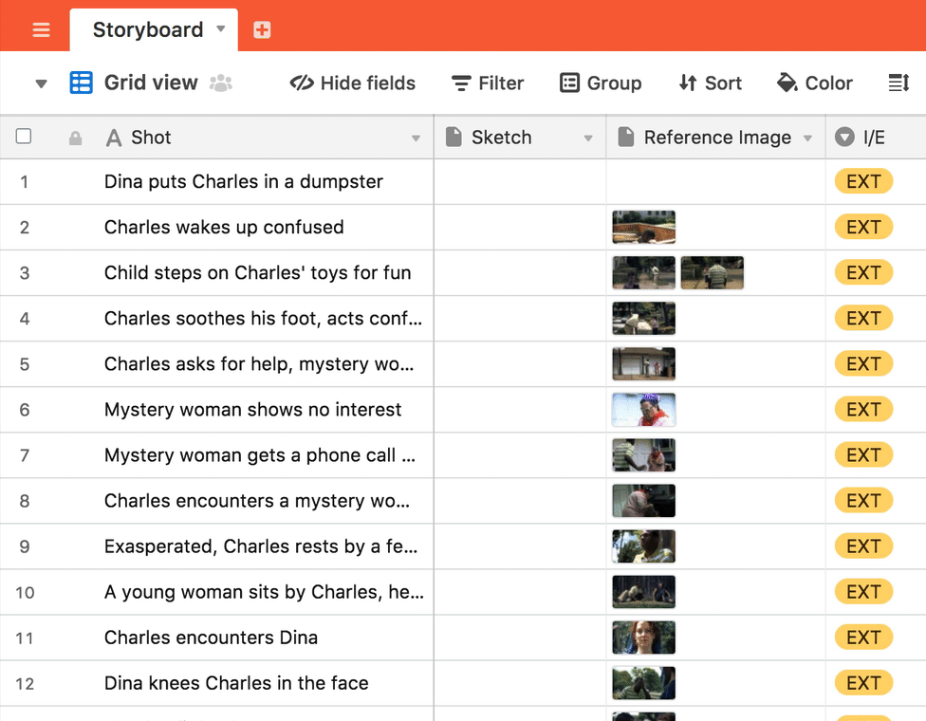Image resolution: width=926 pixels, height=721 pixels.
Task: Open Shot column dropdown arrow
Action: pyautogui.click(x=416, y=139)
